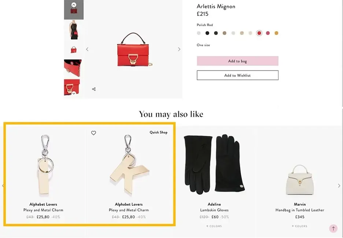The width and height of the screenshot is (343, 238).
Task: Advance the recommendations carousel to the right
Action: tap(339, 186)
